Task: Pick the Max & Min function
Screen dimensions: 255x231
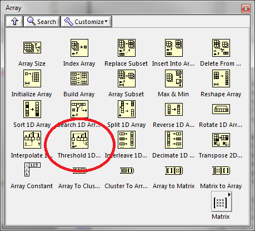Action: pyautogui.click(x=174, y=78)
